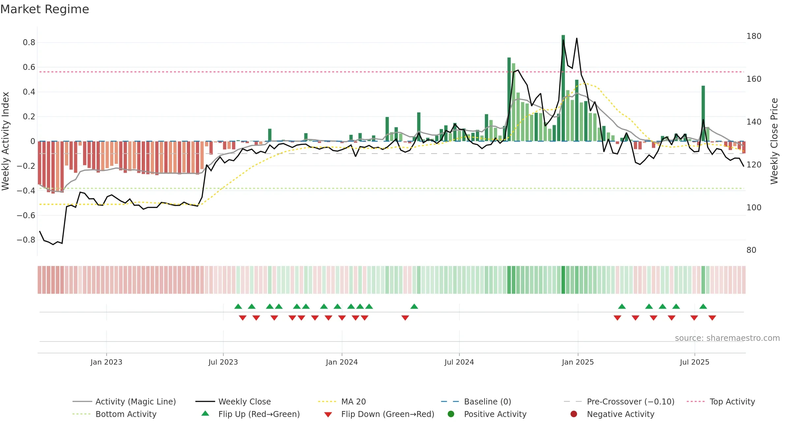Click the 100 right axis tick
The image size is (791, 445).
(x=754, y=208)
